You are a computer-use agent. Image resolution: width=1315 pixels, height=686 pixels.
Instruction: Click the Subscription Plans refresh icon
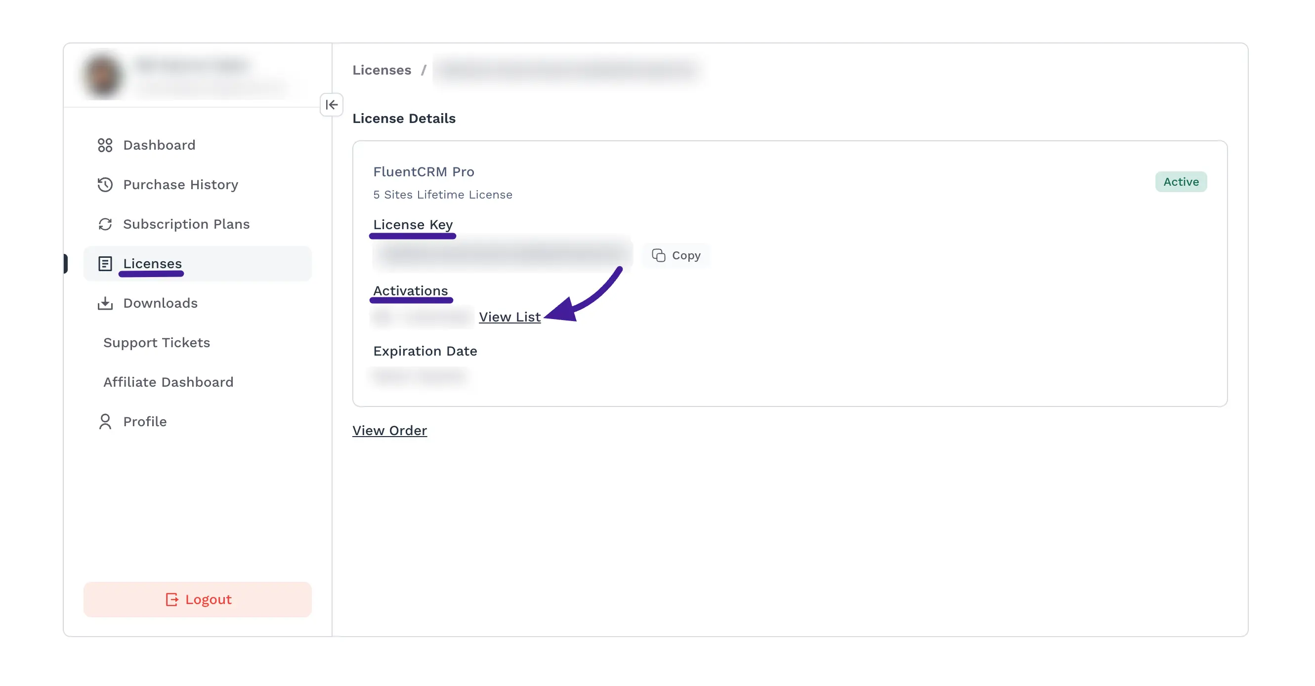point(105,224)
